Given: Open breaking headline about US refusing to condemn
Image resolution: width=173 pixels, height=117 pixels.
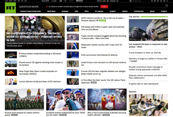Looking at the screenshot, I should tap(73, 7).
